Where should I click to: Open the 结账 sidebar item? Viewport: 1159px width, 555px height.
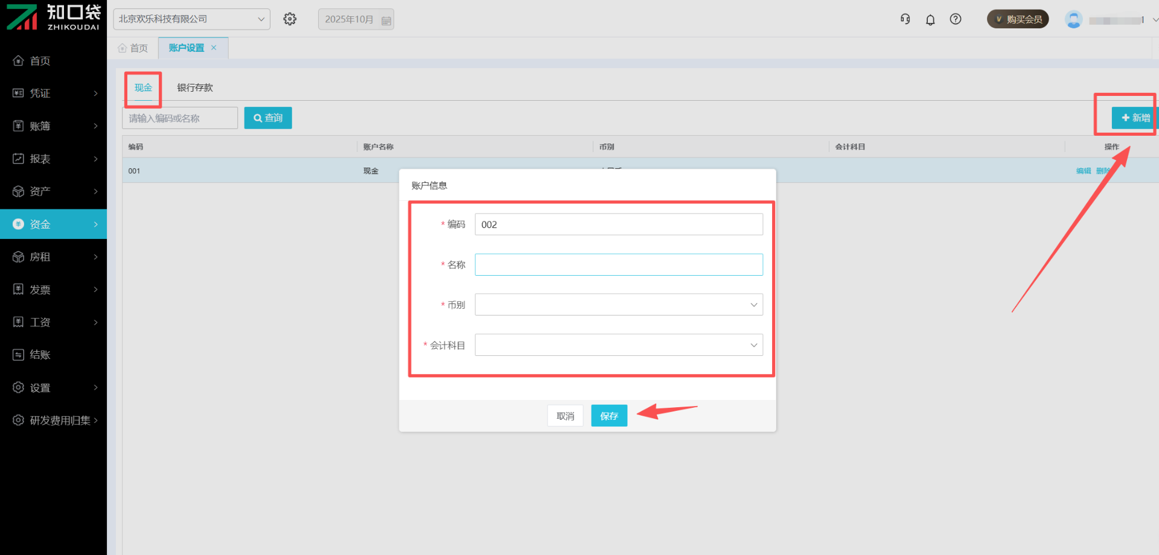point(40,355)
